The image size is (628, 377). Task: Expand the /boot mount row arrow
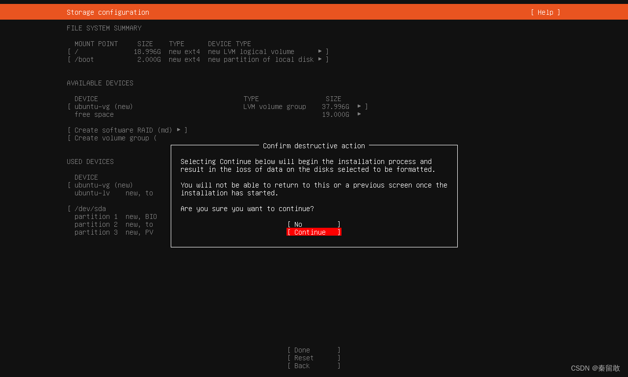point(320,59)
